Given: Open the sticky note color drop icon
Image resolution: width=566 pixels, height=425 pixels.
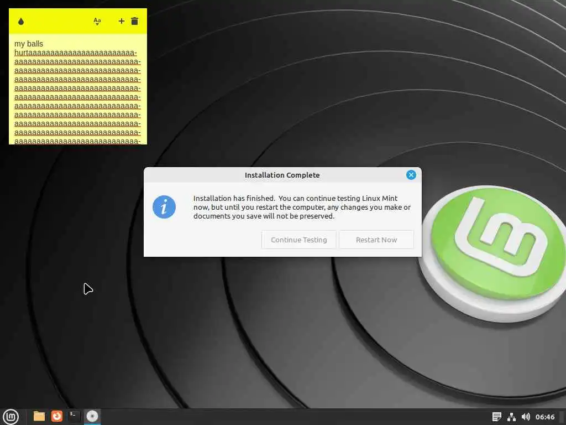Looking at the screenshot, I should (x=21, y=22).
